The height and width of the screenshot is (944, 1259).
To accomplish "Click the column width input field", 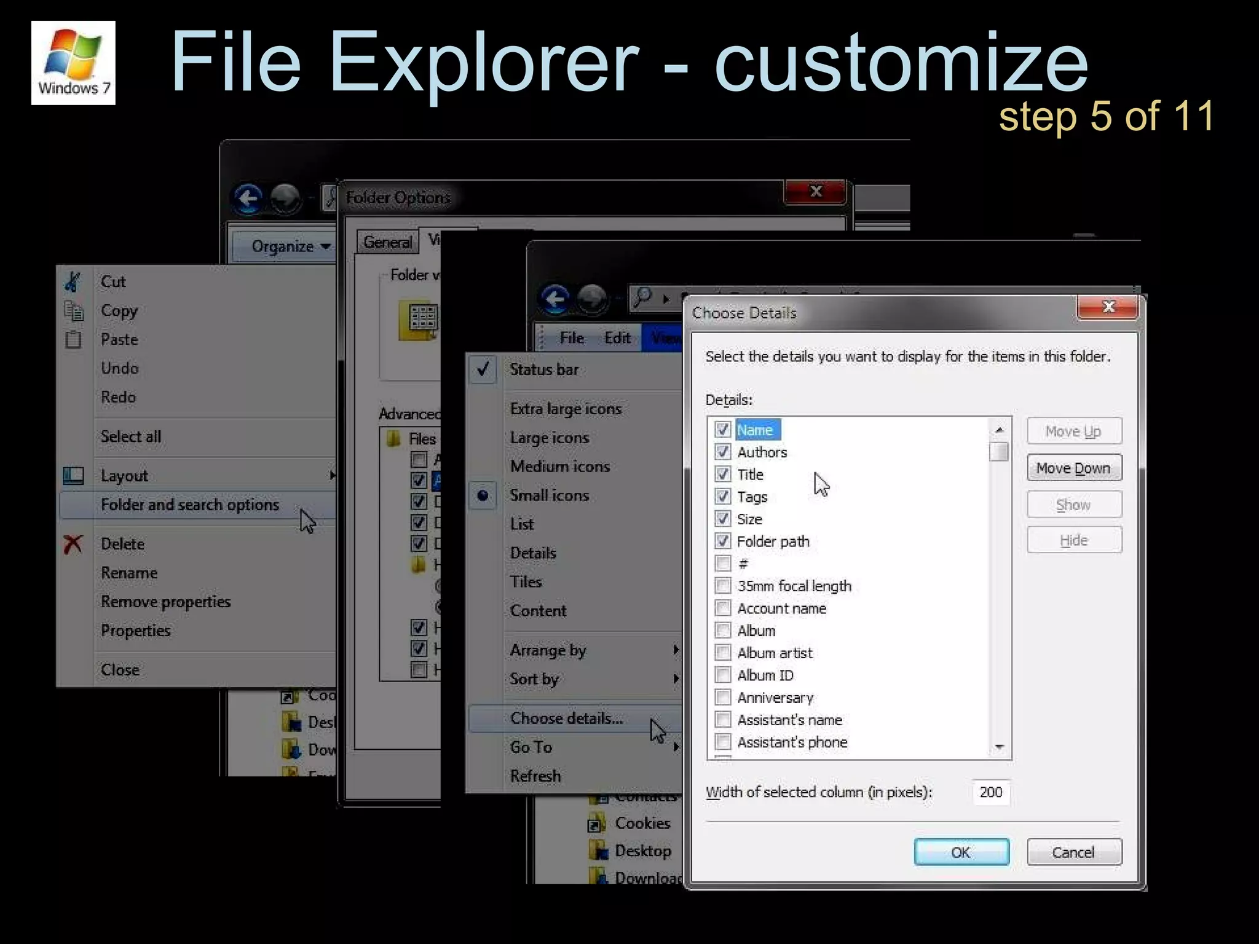I will [990, 792].
